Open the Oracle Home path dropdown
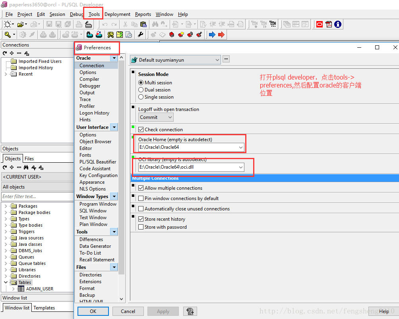Viewport: 399px width, 319px height. tap(240, 147)
